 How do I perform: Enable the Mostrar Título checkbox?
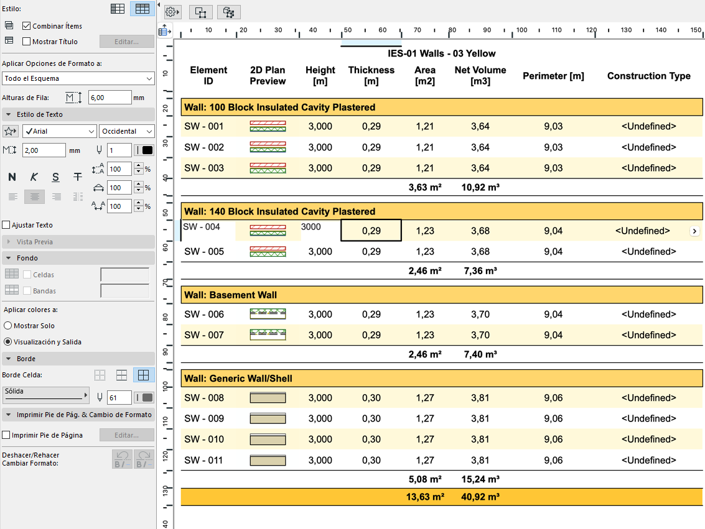click(x=27, y=42)
